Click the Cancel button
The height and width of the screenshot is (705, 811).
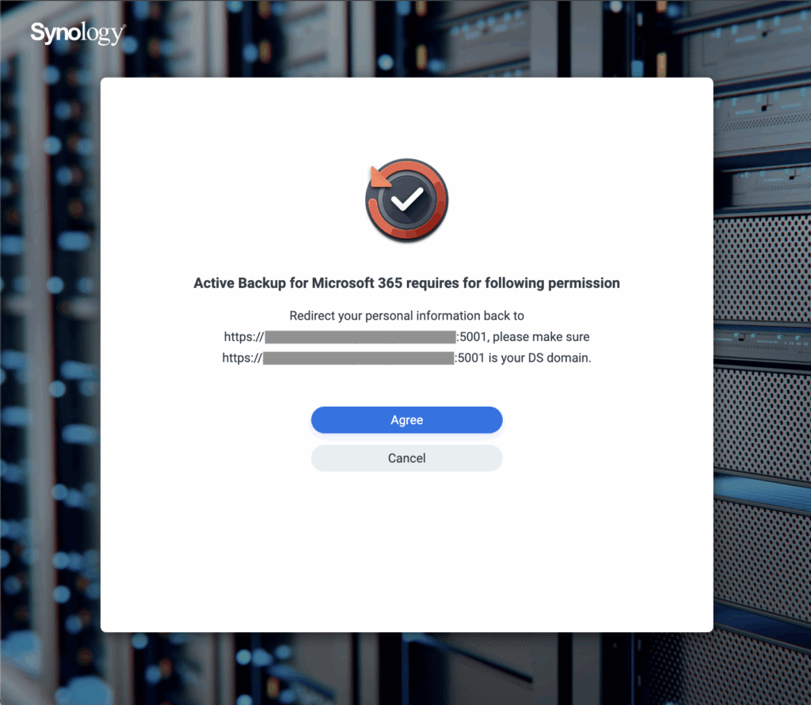click(406, 458)
